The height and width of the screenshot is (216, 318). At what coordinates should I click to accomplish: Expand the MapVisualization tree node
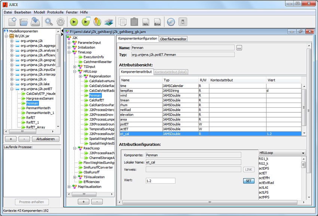[69, 187]
